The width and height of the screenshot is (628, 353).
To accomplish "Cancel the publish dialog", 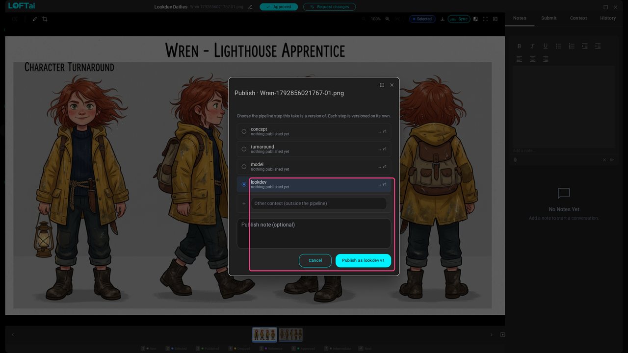I will tap(315, 260).
